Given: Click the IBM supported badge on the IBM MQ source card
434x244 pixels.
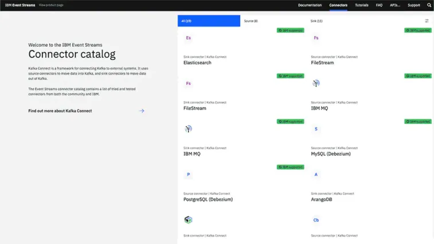Looking at the screenshot, I should 418,76.
